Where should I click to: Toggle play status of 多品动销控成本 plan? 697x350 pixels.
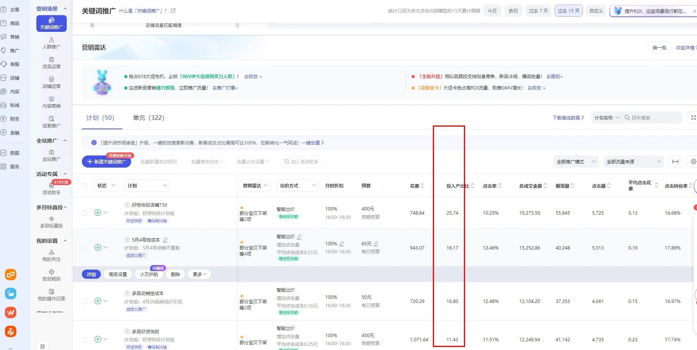pos(98,301)
